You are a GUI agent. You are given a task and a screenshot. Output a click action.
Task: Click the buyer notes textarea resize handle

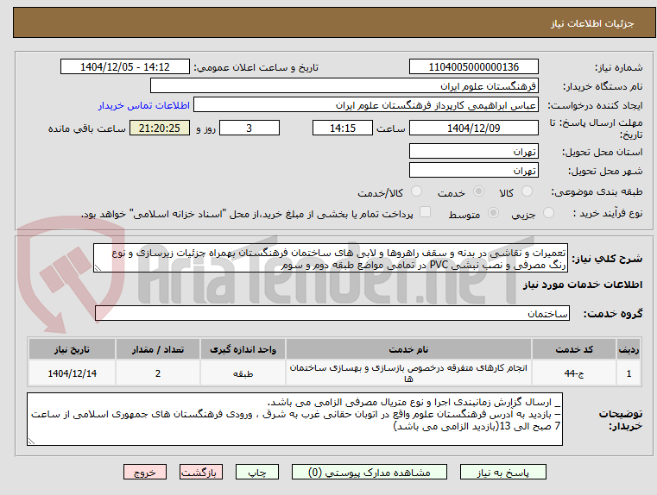pos(31,441)
